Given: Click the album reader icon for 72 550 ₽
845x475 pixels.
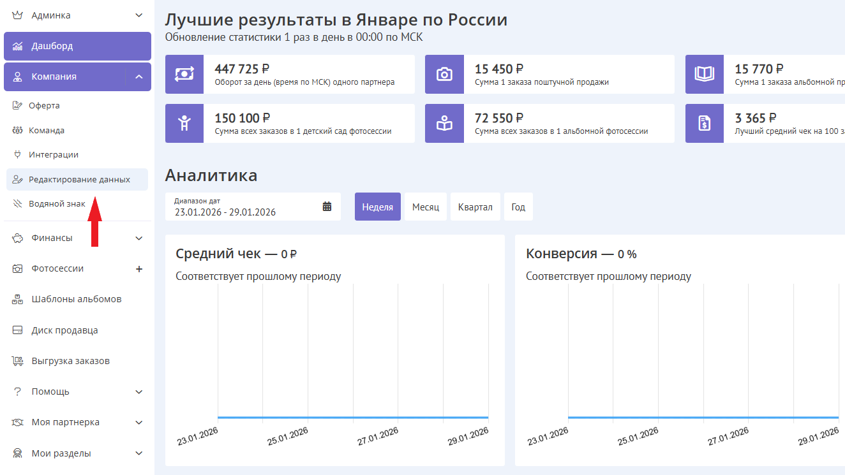Looking at the screenshot, I should click(x=444, y=123).
